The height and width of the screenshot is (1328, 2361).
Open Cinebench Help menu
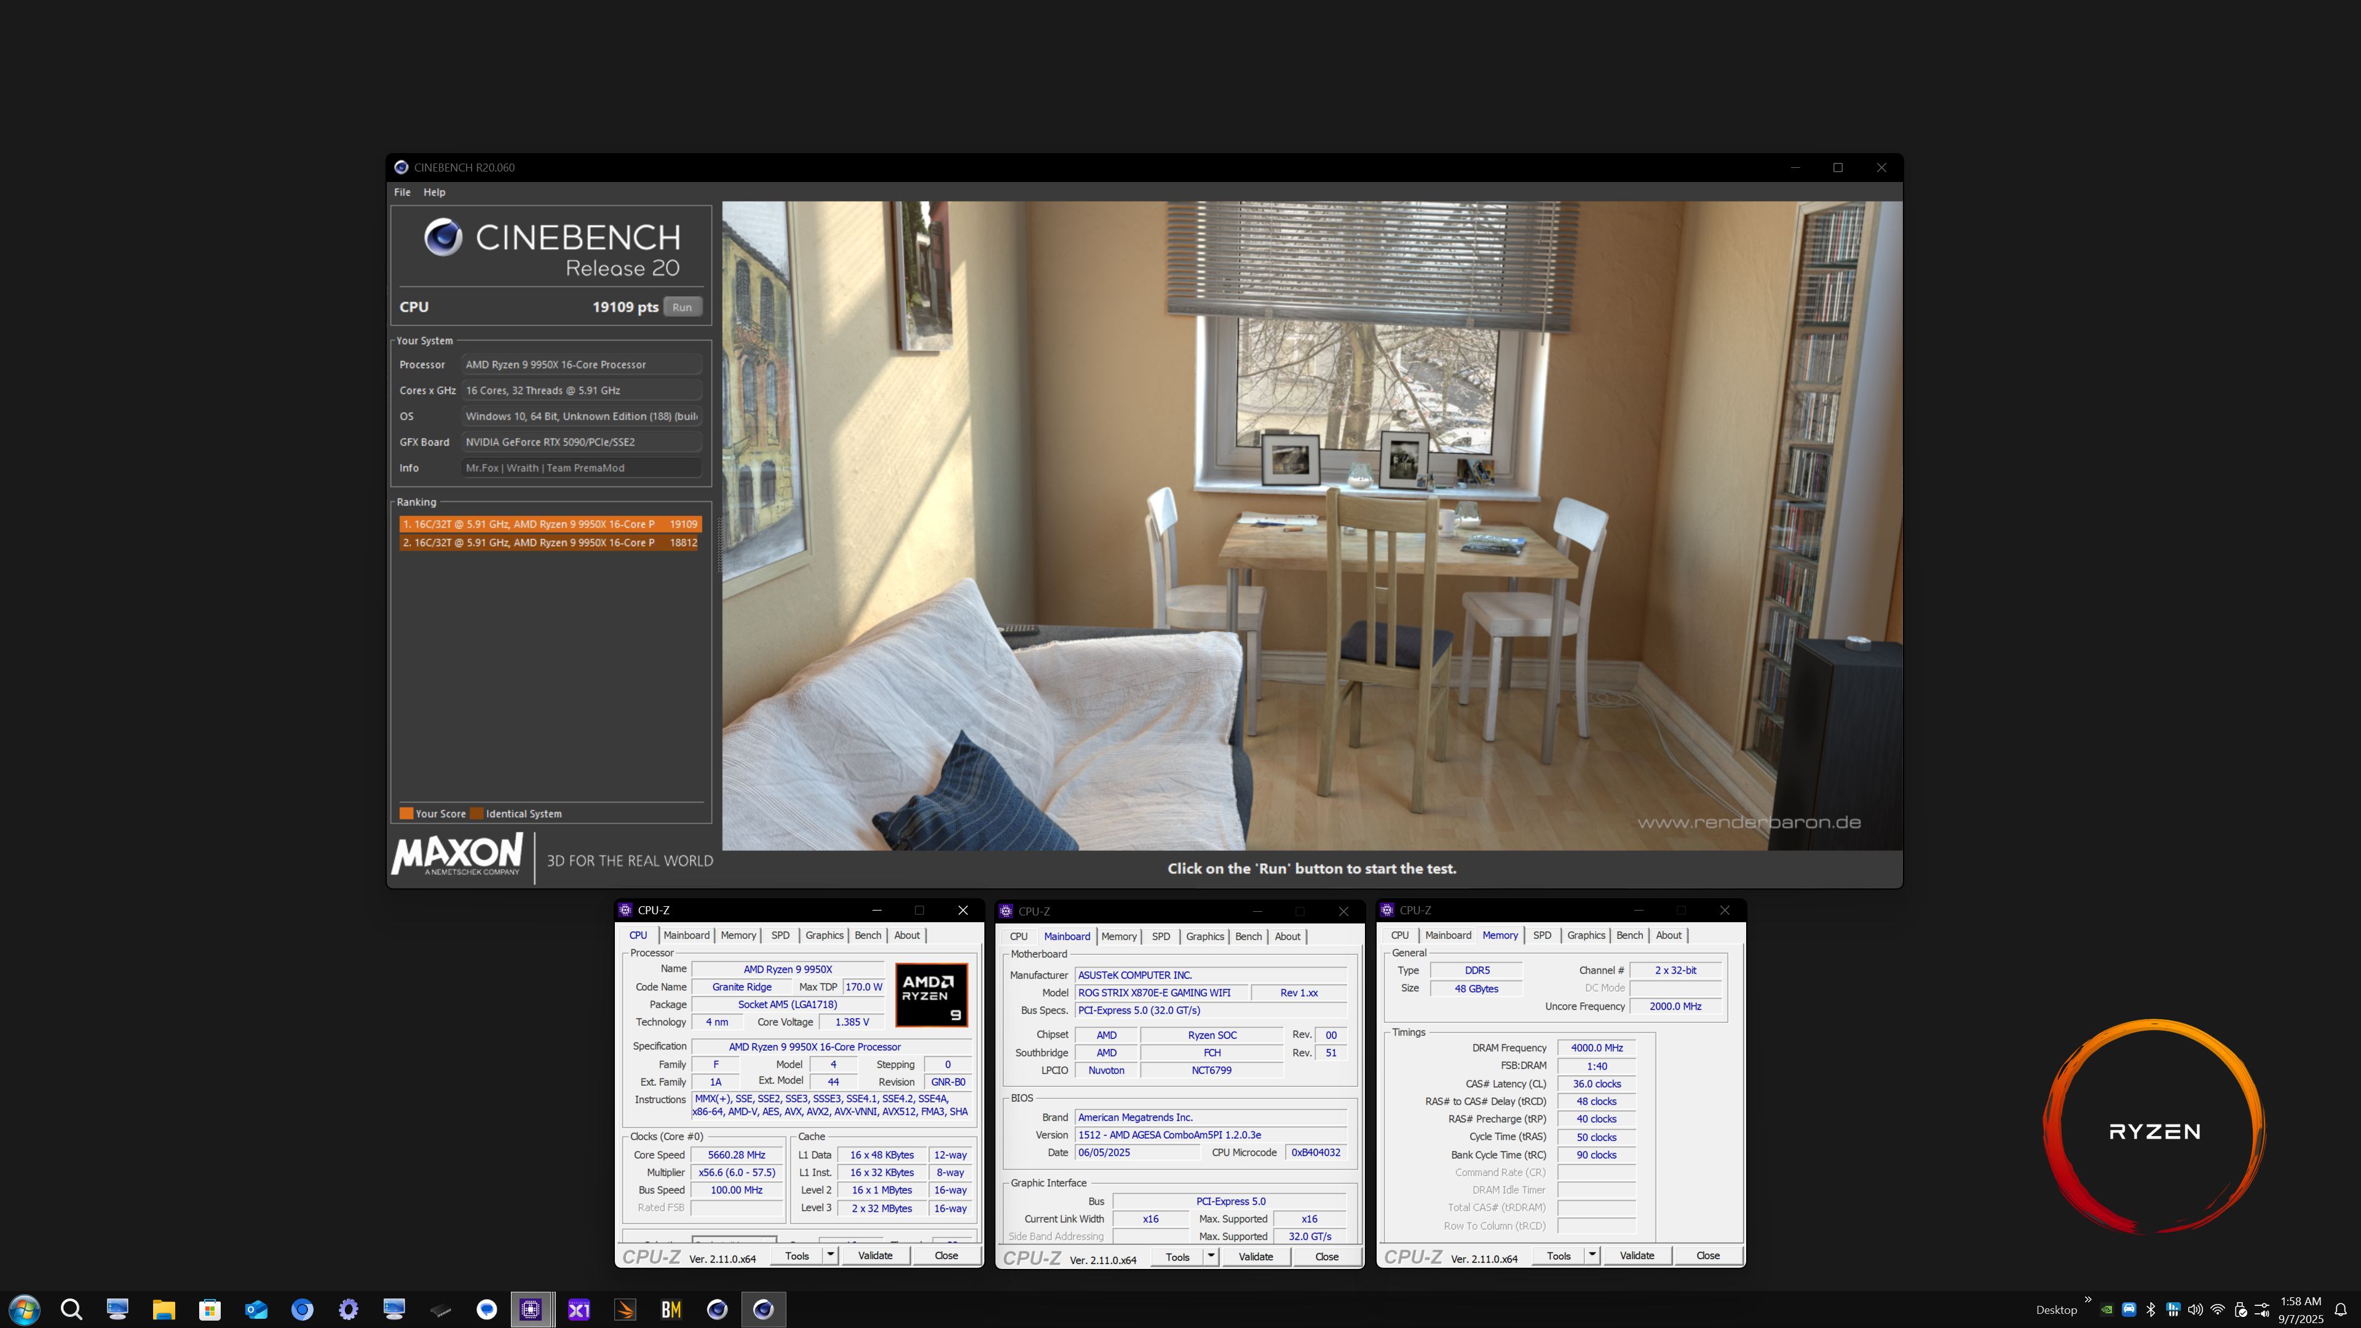[x=435, y=192]
